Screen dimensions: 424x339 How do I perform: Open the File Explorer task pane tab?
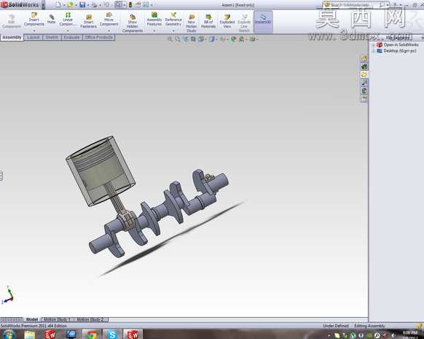[x=364, y=74]
